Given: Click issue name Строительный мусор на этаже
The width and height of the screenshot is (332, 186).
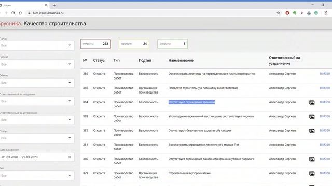Looking at the screenshot, I should coord(189,173).
